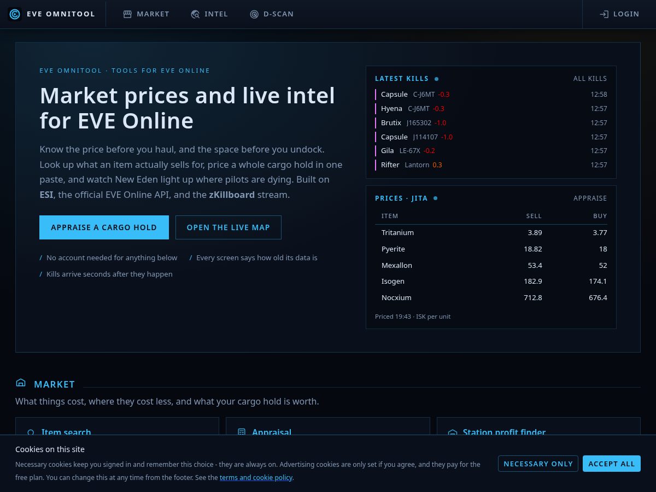Open the D-SCAN nav menu item
This screenshot has height=492, width=656.
click(272, 14)
